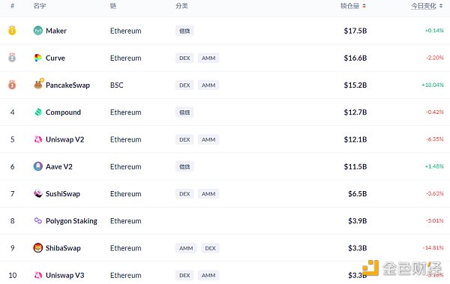The image size is (450, 284).
Task: Sort by 锁仓量 column arrow
Action: [364, 6]
